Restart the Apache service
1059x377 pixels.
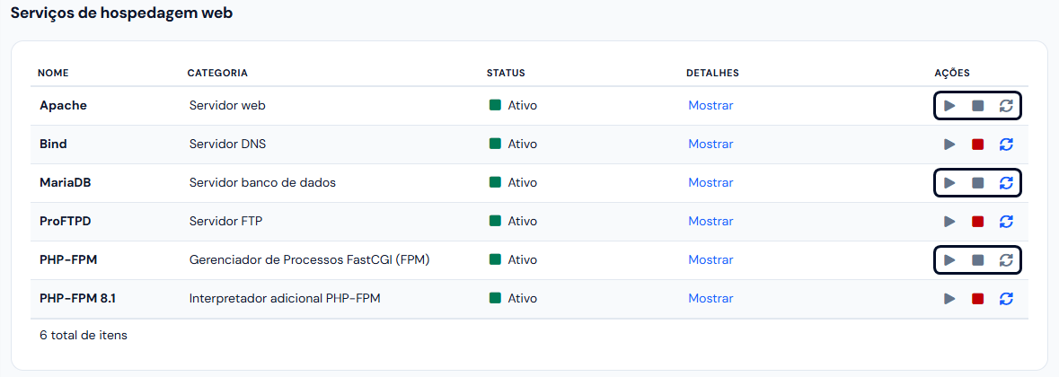click(x=1006, y=106)
